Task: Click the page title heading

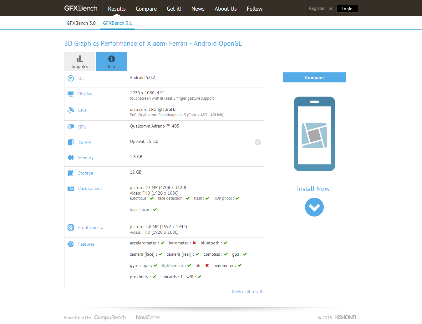Action: pos(153,44)
